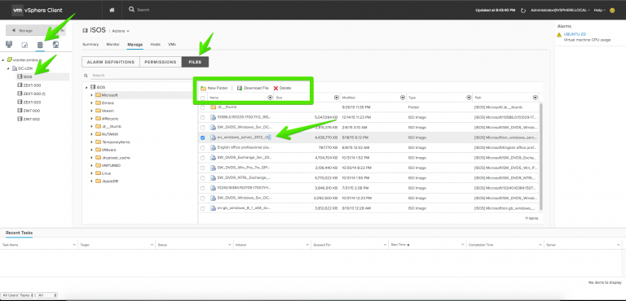Open the vSphere Home icon

pyautogui.click(x=112, y=10)
